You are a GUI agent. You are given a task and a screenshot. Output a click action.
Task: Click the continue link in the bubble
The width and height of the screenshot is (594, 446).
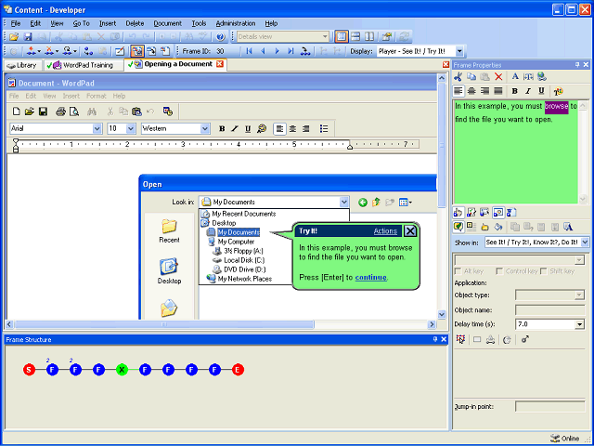click(x=371, y=277)
